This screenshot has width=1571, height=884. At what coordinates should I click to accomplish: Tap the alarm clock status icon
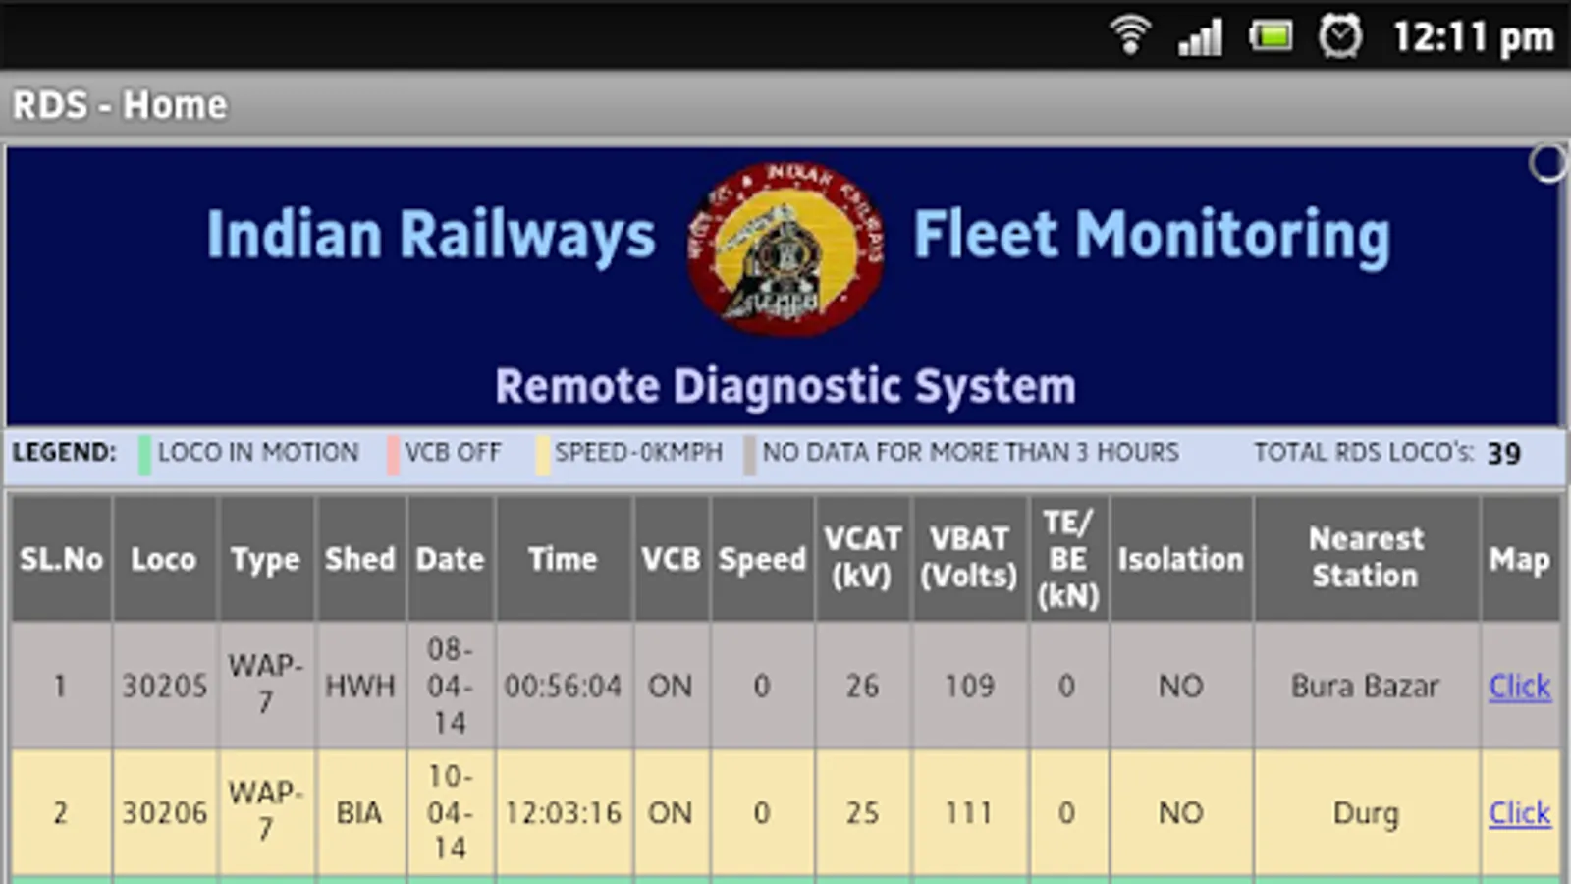tap(1340, 36)
